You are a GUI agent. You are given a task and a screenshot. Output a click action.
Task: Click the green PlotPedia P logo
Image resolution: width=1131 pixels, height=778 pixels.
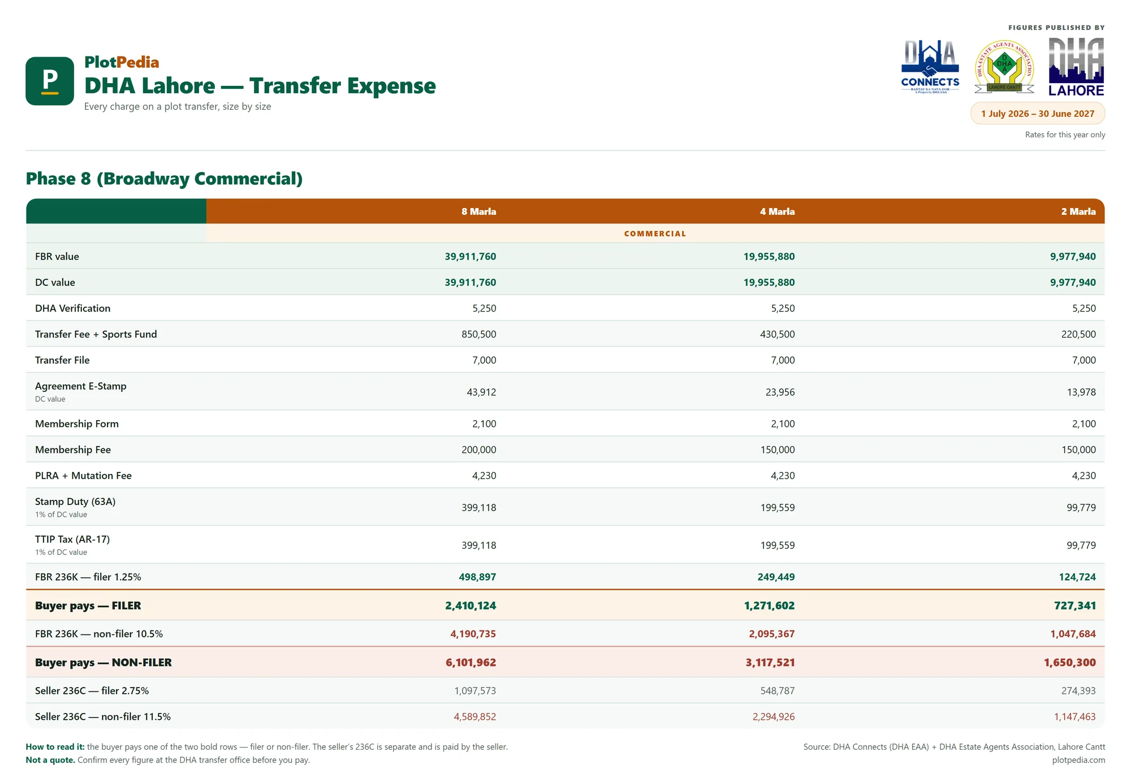(50, 81)
